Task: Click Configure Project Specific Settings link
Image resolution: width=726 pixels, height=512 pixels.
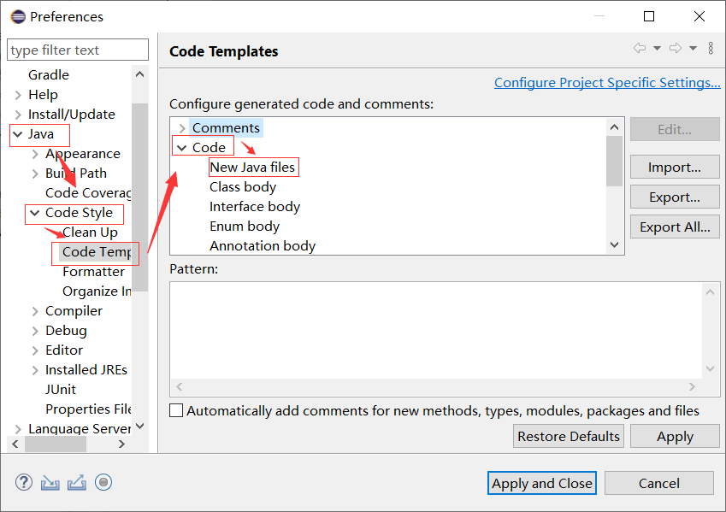Action: pyautogui.click(x=607, y=82)
